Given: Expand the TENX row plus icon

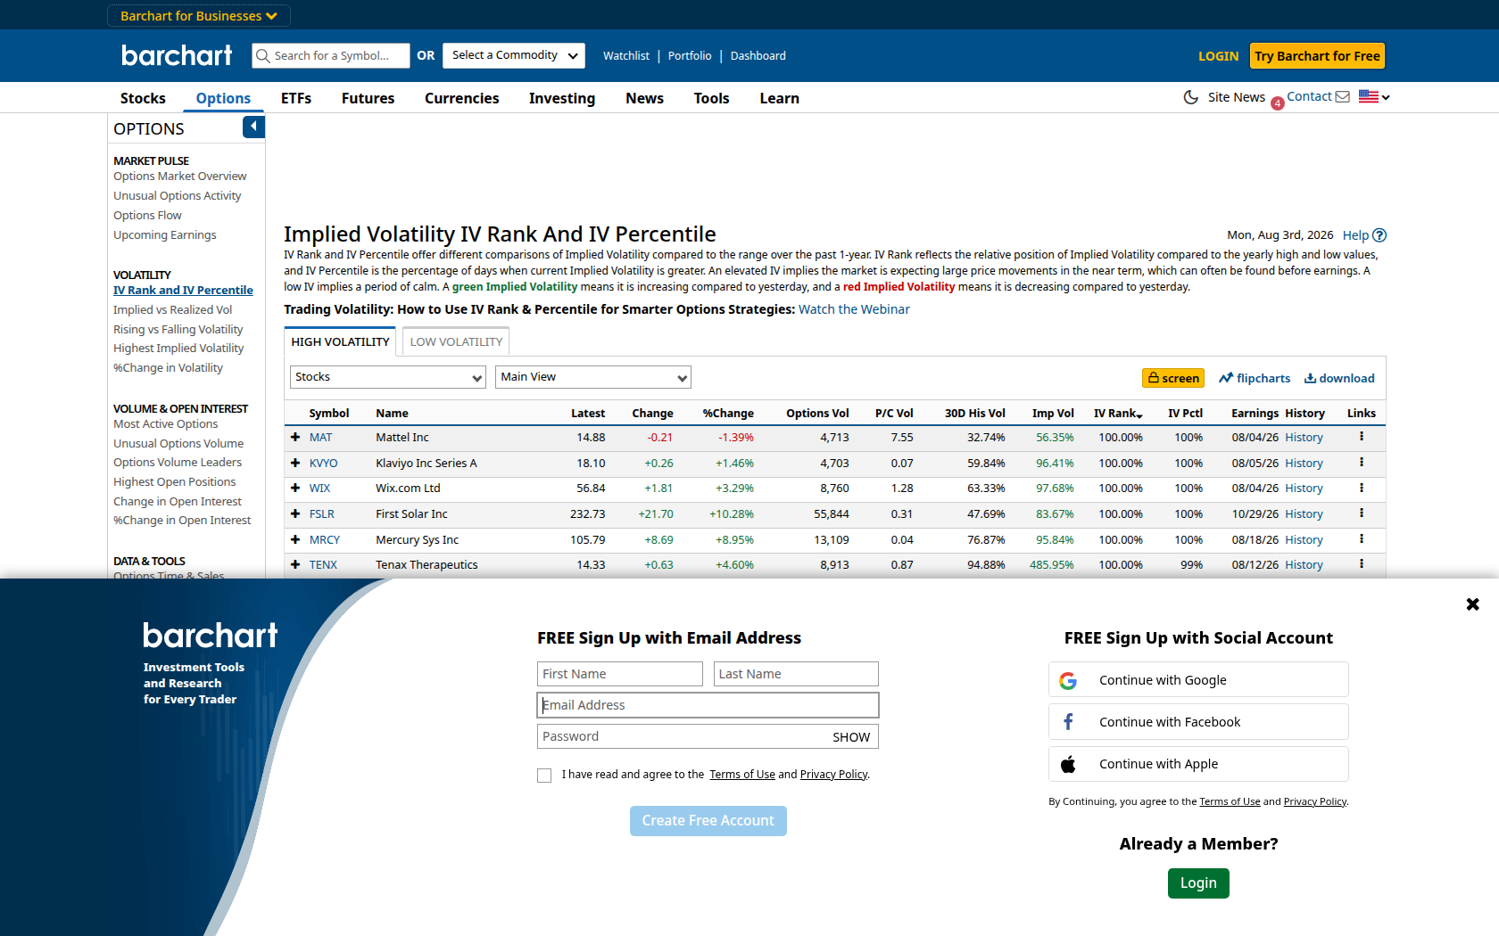Looking at the screenshot, I should click(295, 565).
